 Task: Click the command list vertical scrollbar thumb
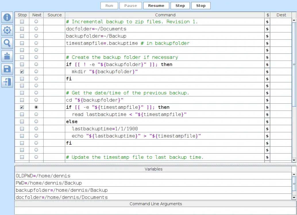click(x=294, y=65)
